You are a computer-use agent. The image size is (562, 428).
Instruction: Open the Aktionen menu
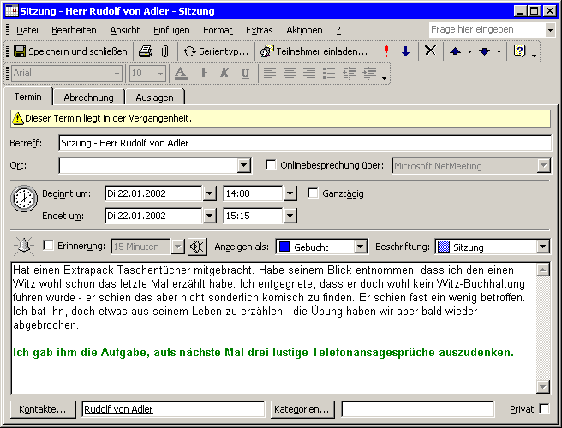coord(304,30)
